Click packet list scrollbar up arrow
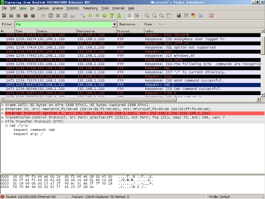This screenshot has height=199, width=265. click(263, 31)
